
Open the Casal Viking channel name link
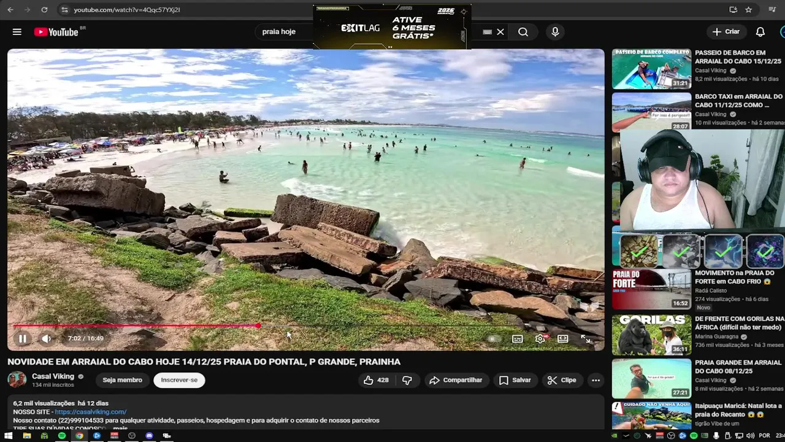(x=53, y=376)
